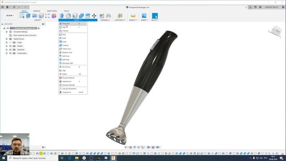Viewport: 286px width, 161px height.
Task: Choose Change Parameters from Modify menu
Action: [73, 89]
